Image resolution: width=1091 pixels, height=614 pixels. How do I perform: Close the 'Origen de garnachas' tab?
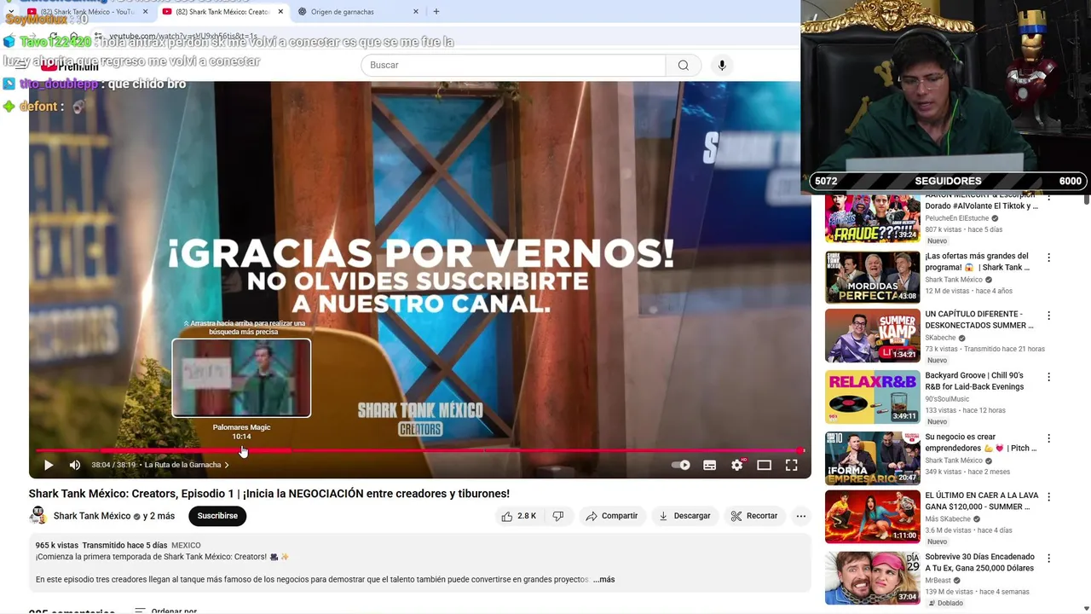coord(416,12)
